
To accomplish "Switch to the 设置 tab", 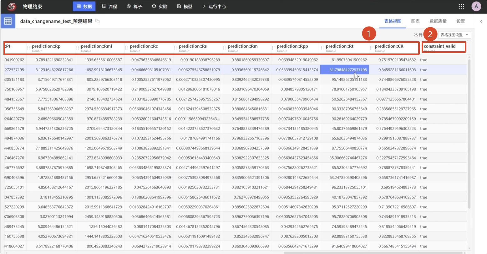I will click(x=461, y=21).
